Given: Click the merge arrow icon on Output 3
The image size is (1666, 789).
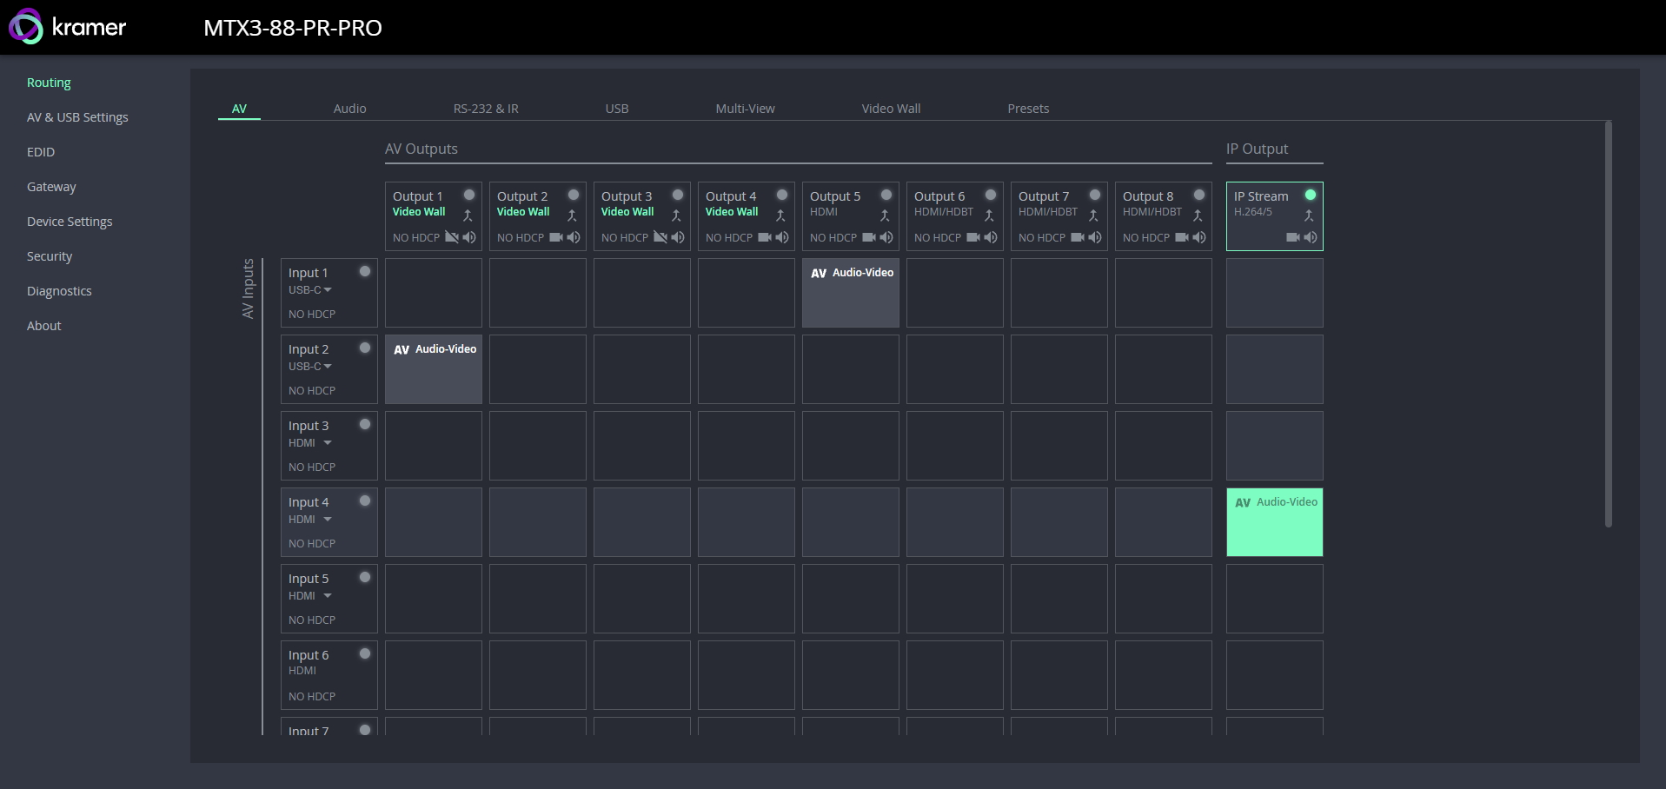Looking at the screenshot, I should click(x=676, y=215).
